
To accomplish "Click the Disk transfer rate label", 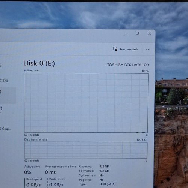I will click(36, 139).
